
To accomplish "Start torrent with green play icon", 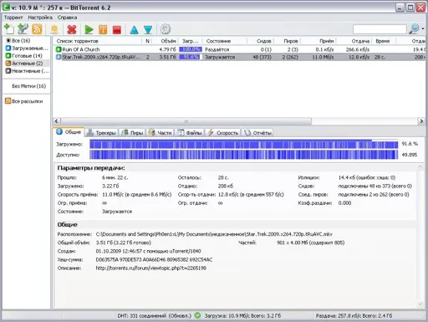I will 89,29.
